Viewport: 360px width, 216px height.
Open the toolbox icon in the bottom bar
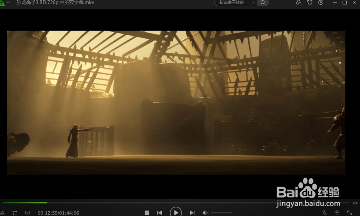(x=337, y=213)
